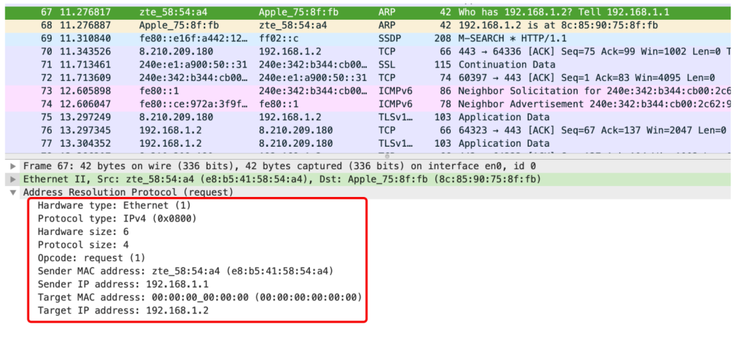The height and width of the screenshot is (341, 734).
Task: Click length 208 in SSDP packet row
Action: [x=442, y=38]
